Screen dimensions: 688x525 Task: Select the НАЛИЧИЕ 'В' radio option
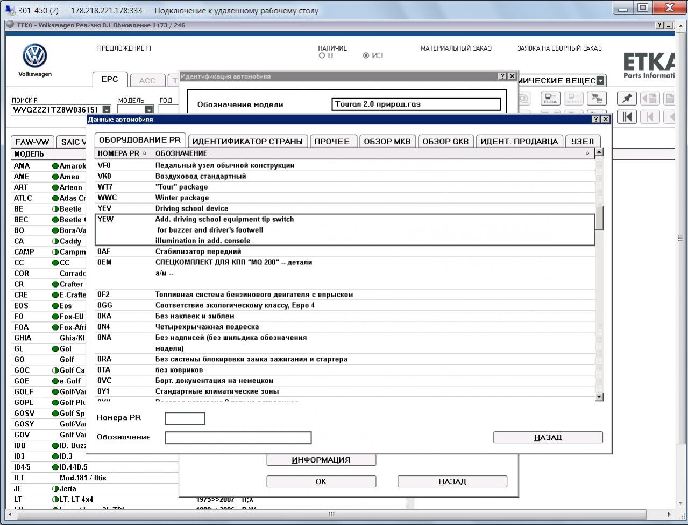click(x=322, y=55)
